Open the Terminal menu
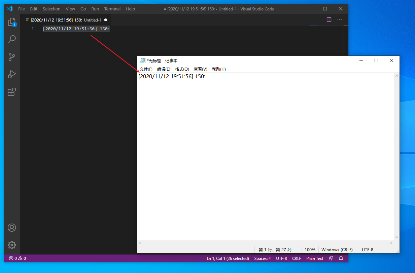Screen dimensions: 415x273 [112, 9]
